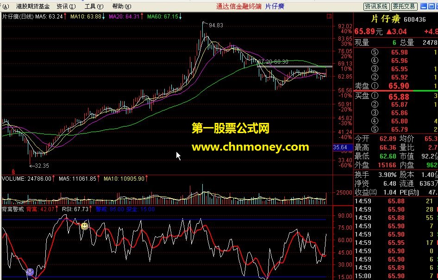Click the smiley face marker on the indicator
The image size is (438, 280).
(85, 226)
